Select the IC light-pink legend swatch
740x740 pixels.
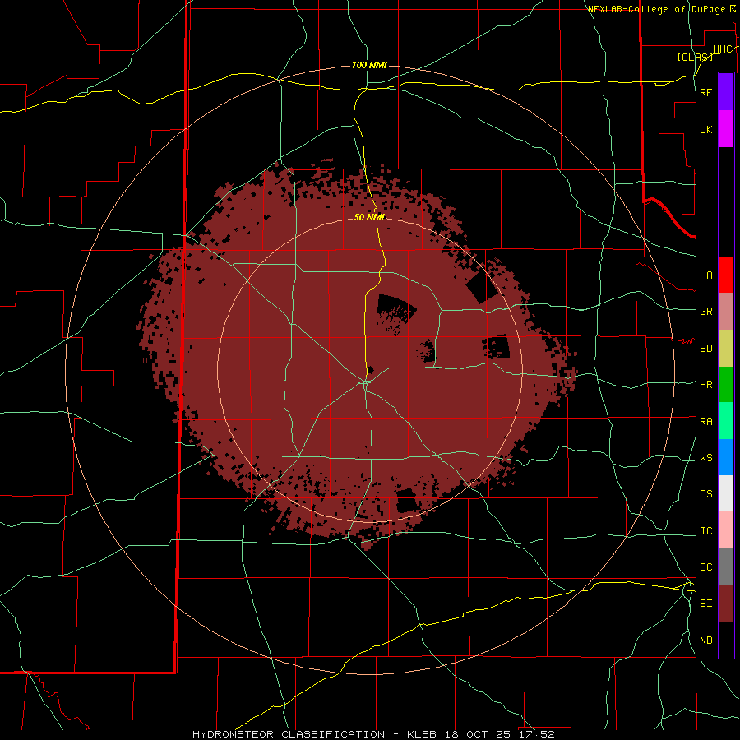tap(726, 530)
